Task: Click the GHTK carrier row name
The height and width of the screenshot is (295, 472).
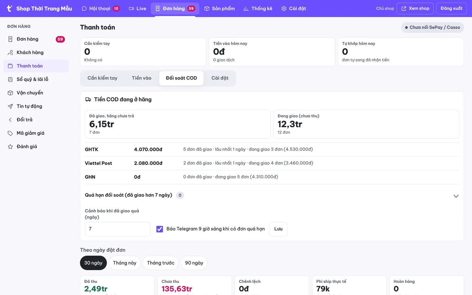Action: pos(91,149)
